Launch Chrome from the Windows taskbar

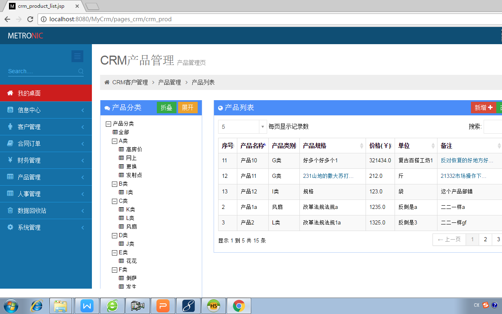click(x=239, y=305)
